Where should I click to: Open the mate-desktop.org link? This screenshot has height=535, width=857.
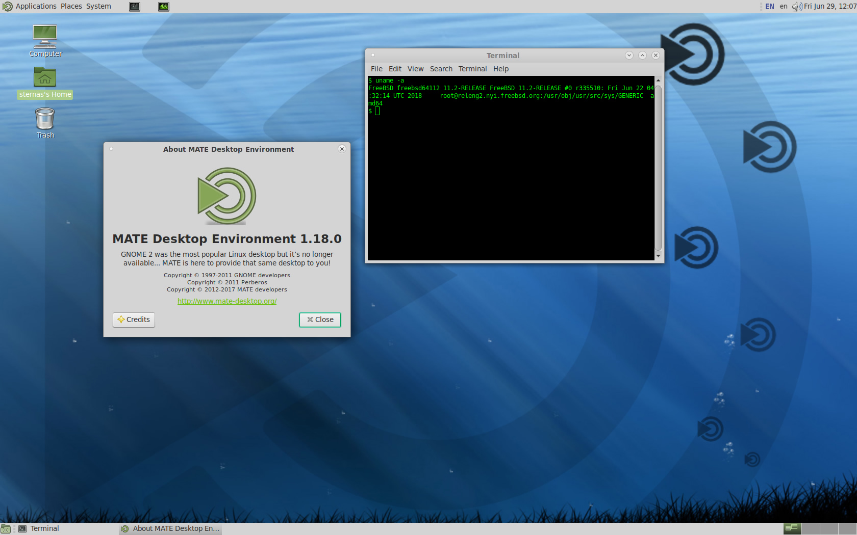coord(227,301)
